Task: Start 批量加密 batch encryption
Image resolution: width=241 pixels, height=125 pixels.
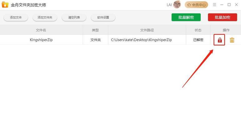Action: pos(222,17)
